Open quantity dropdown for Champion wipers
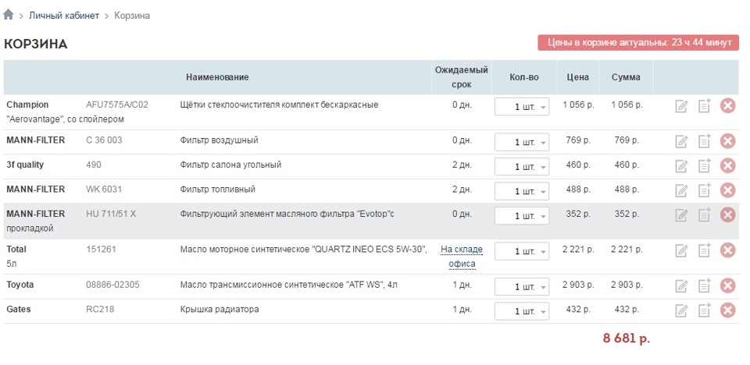 [522, 106]
